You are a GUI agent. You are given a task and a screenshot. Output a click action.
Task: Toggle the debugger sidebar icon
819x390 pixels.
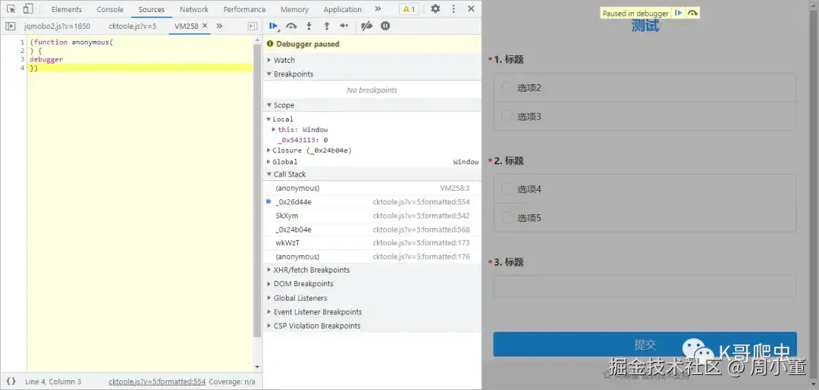point(253,26)
